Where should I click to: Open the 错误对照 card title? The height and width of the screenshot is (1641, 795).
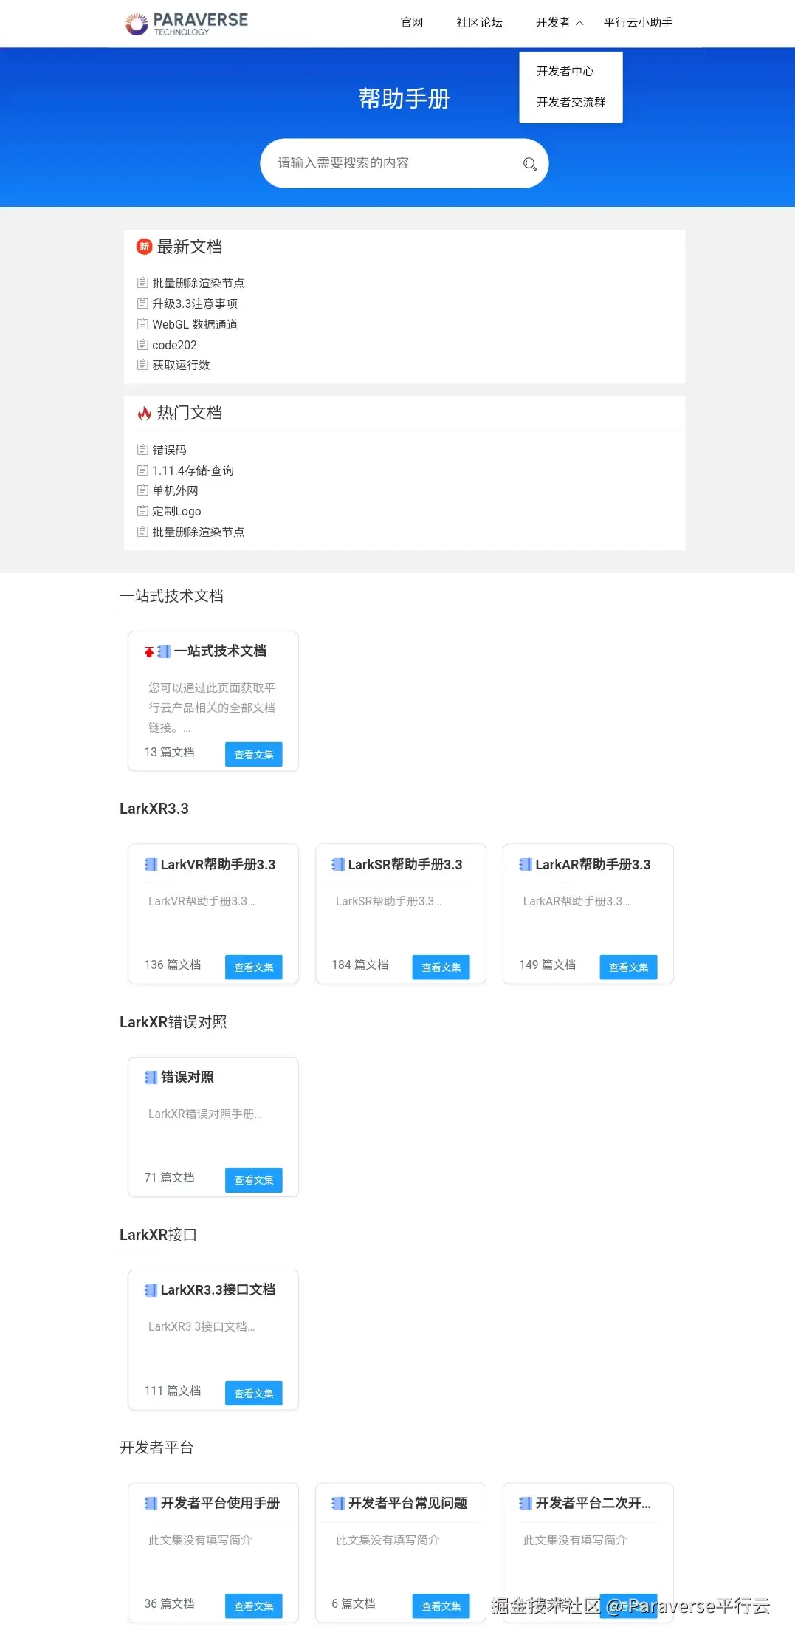coord(187,1078)
